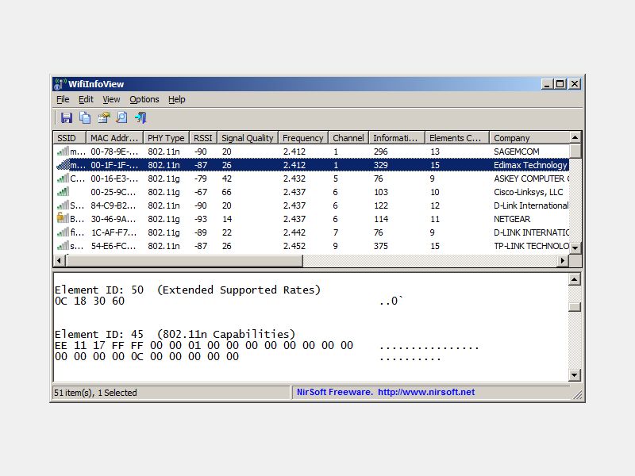Open the Edit menu
This screenshot has width=635, height=476.
tap(86, 99)
